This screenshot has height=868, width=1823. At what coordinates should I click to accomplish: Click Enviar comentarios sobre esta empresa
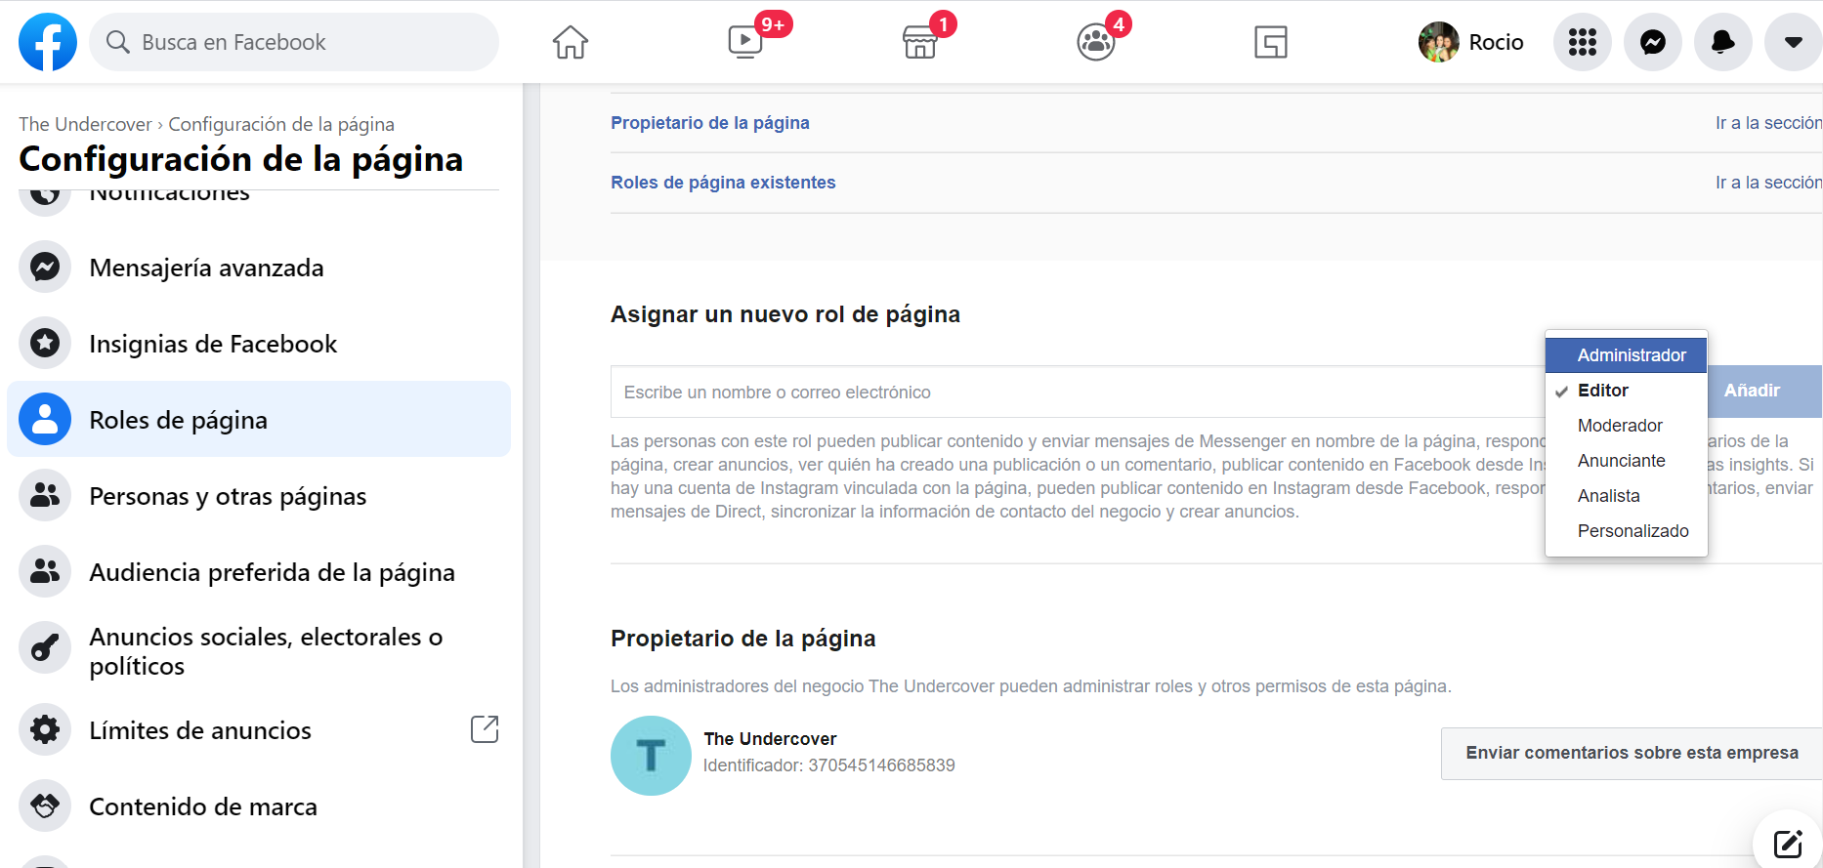click(1632, 753)
